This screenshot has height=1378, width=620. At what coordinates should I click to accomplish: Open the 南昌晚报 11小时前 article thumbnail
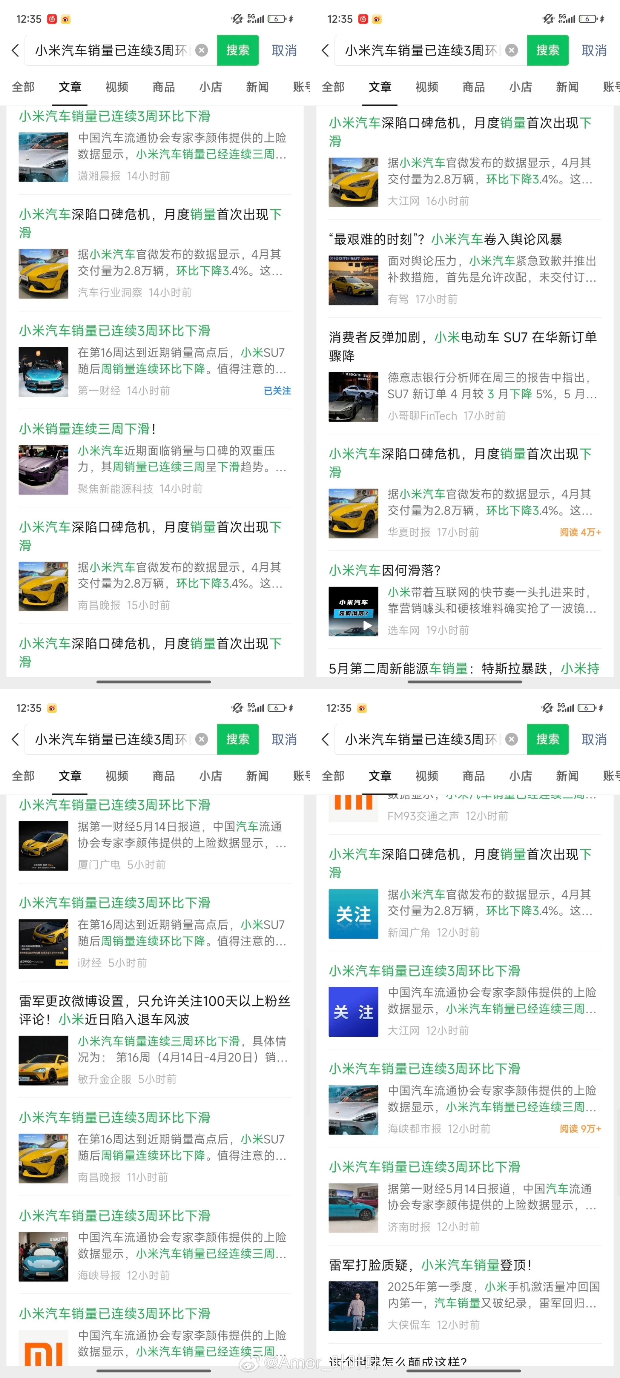pos(43,1159)
